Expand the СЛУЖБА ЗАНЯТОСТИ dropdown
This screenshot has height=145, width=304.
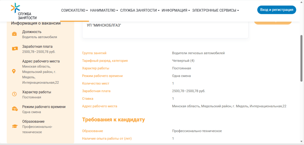[x=140, y=10]
